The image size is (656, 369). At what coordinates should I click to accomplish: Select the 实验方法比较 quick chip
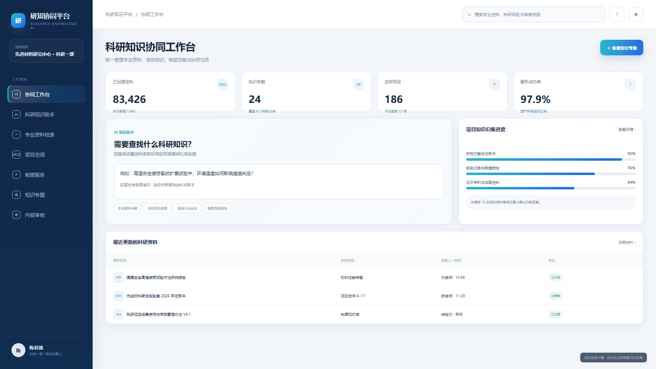(x=187, y=208)
